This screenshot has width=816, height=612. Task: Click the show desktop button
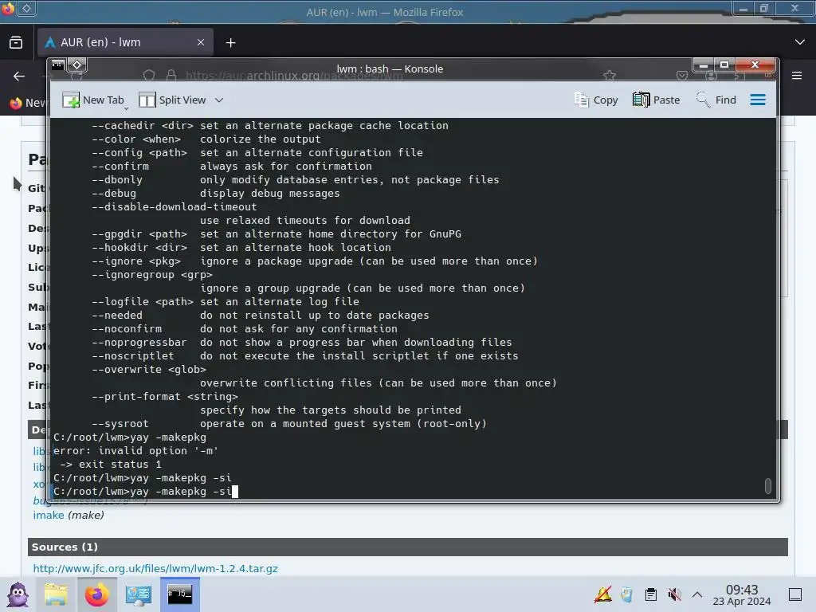[x=795, y=594]
